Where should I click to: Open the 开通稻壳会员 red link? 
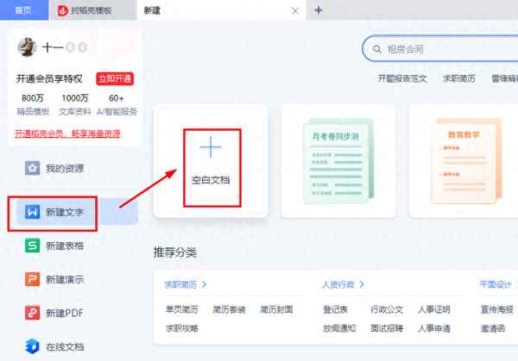point(67,134)
